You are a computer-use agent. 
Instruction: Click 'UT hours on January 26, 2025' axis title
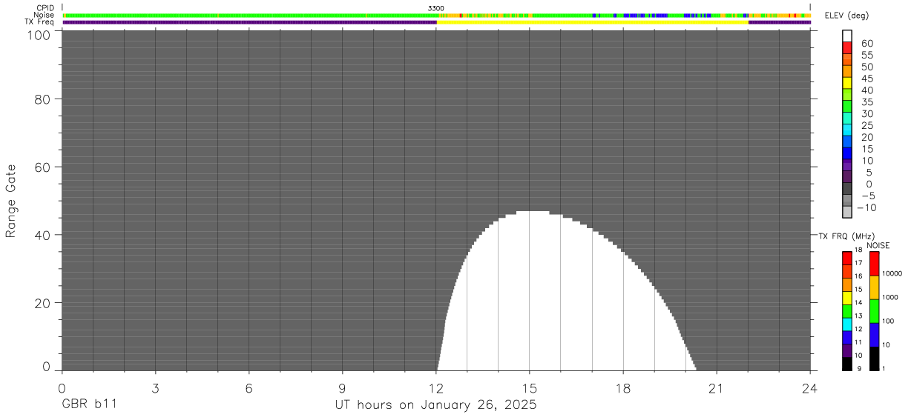pos(435,405)
